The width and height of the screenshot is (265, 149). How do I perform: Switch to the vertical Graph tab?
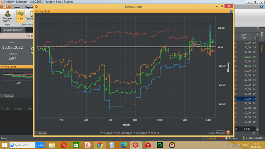point(262,48)
